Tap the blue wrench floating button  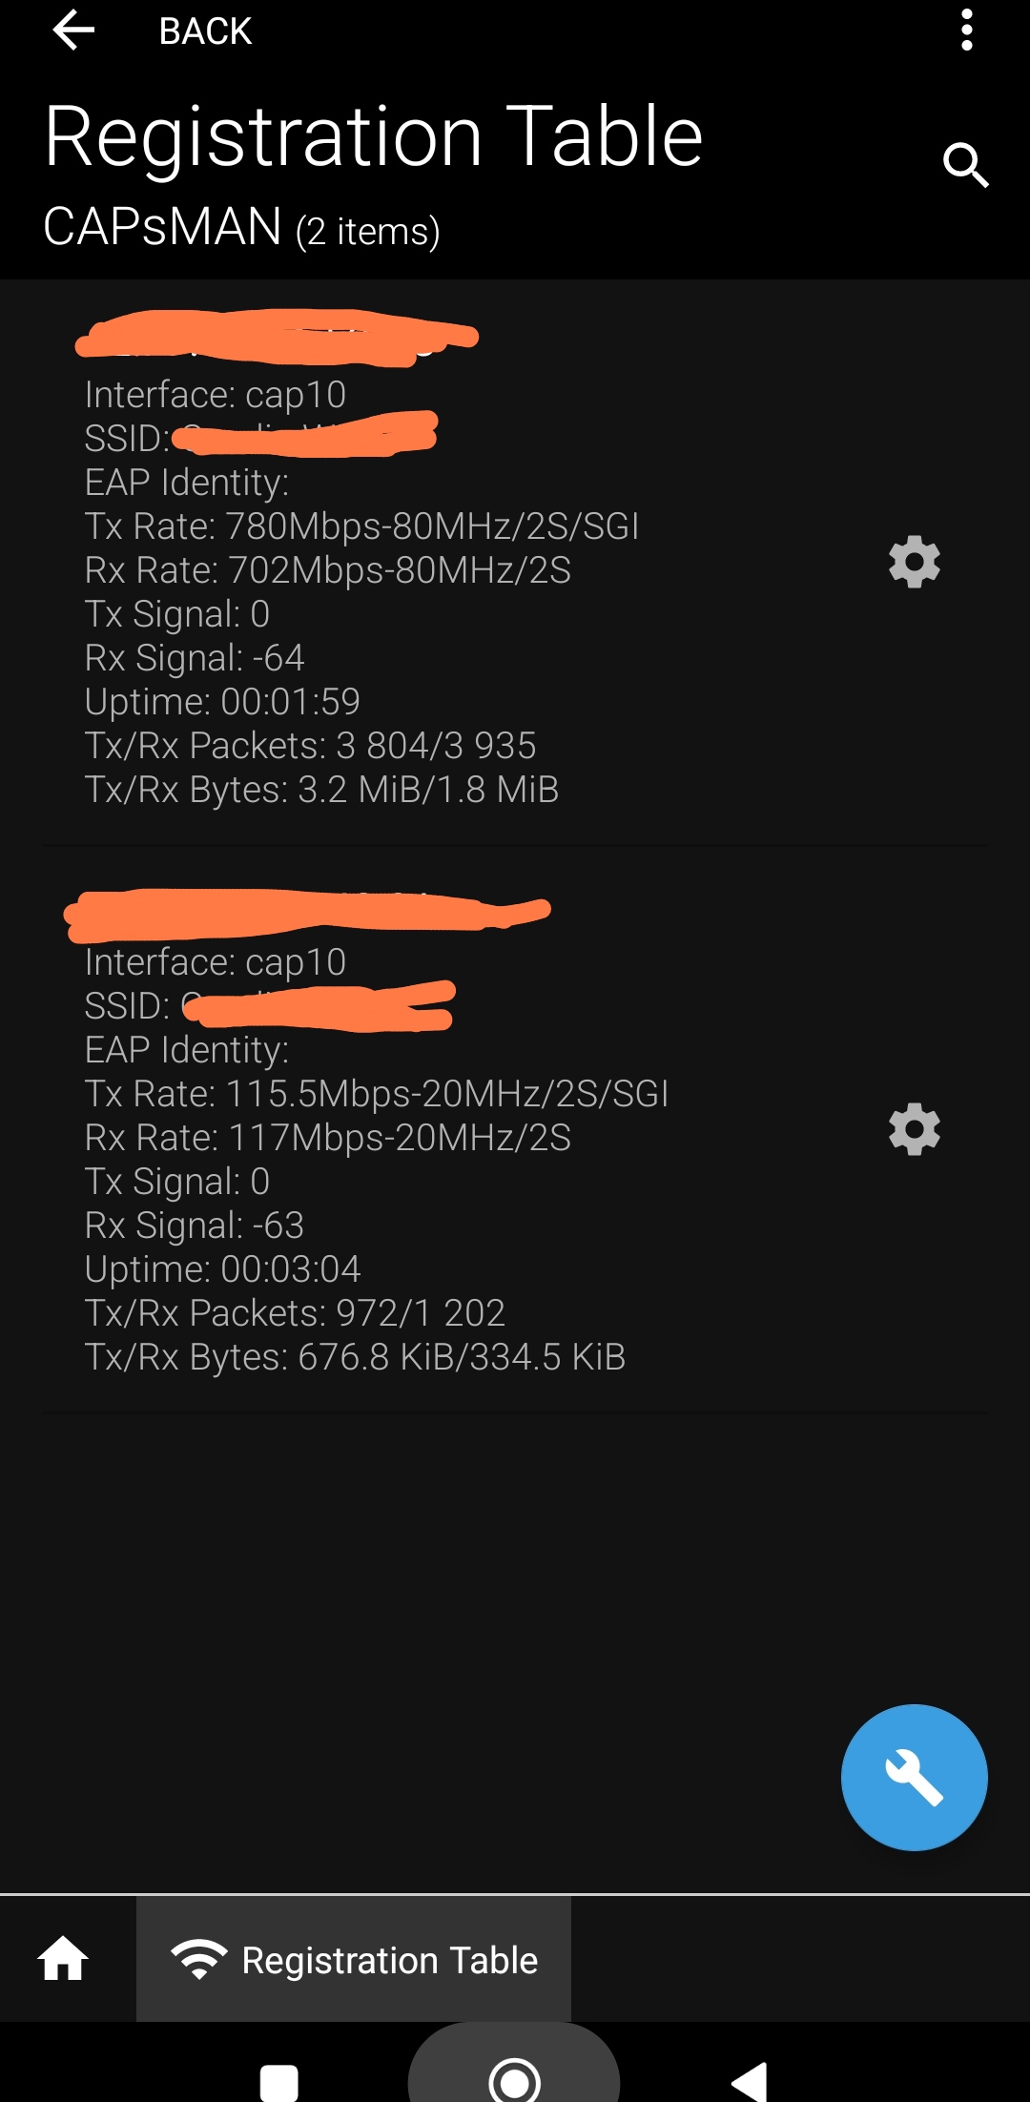pyautogui.click(x=914, y=1777)
